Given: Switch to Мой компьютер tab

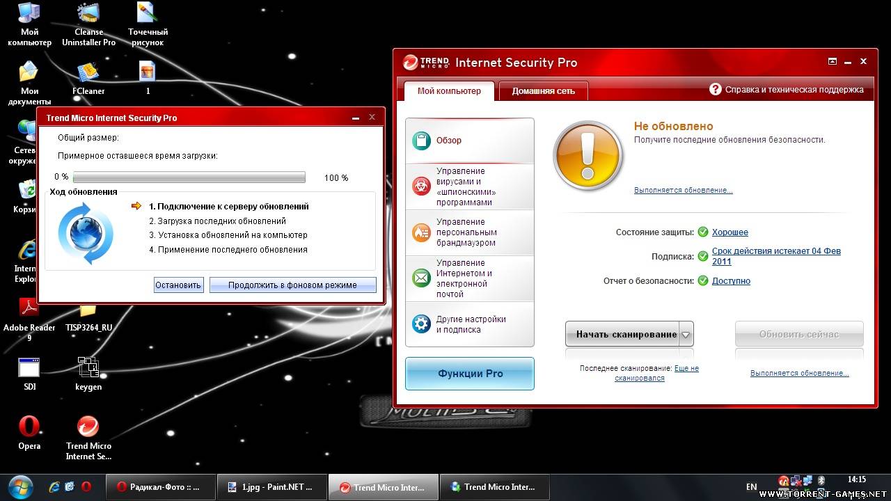Looking at the screenshot, I should coord(449,91).
